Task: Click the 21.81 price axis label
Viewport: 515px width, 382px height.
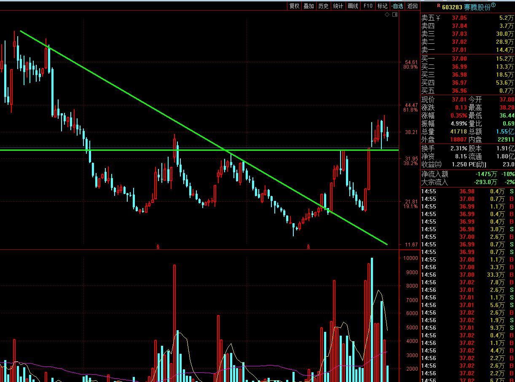Action: click(411, 202)
